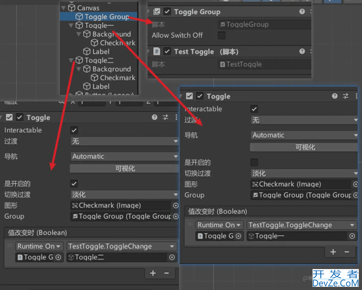This screenshot has width=362, height=290.
Task: Open object picker for 图形 in Toggle二 inspector
Action: (x=176, y=205)
